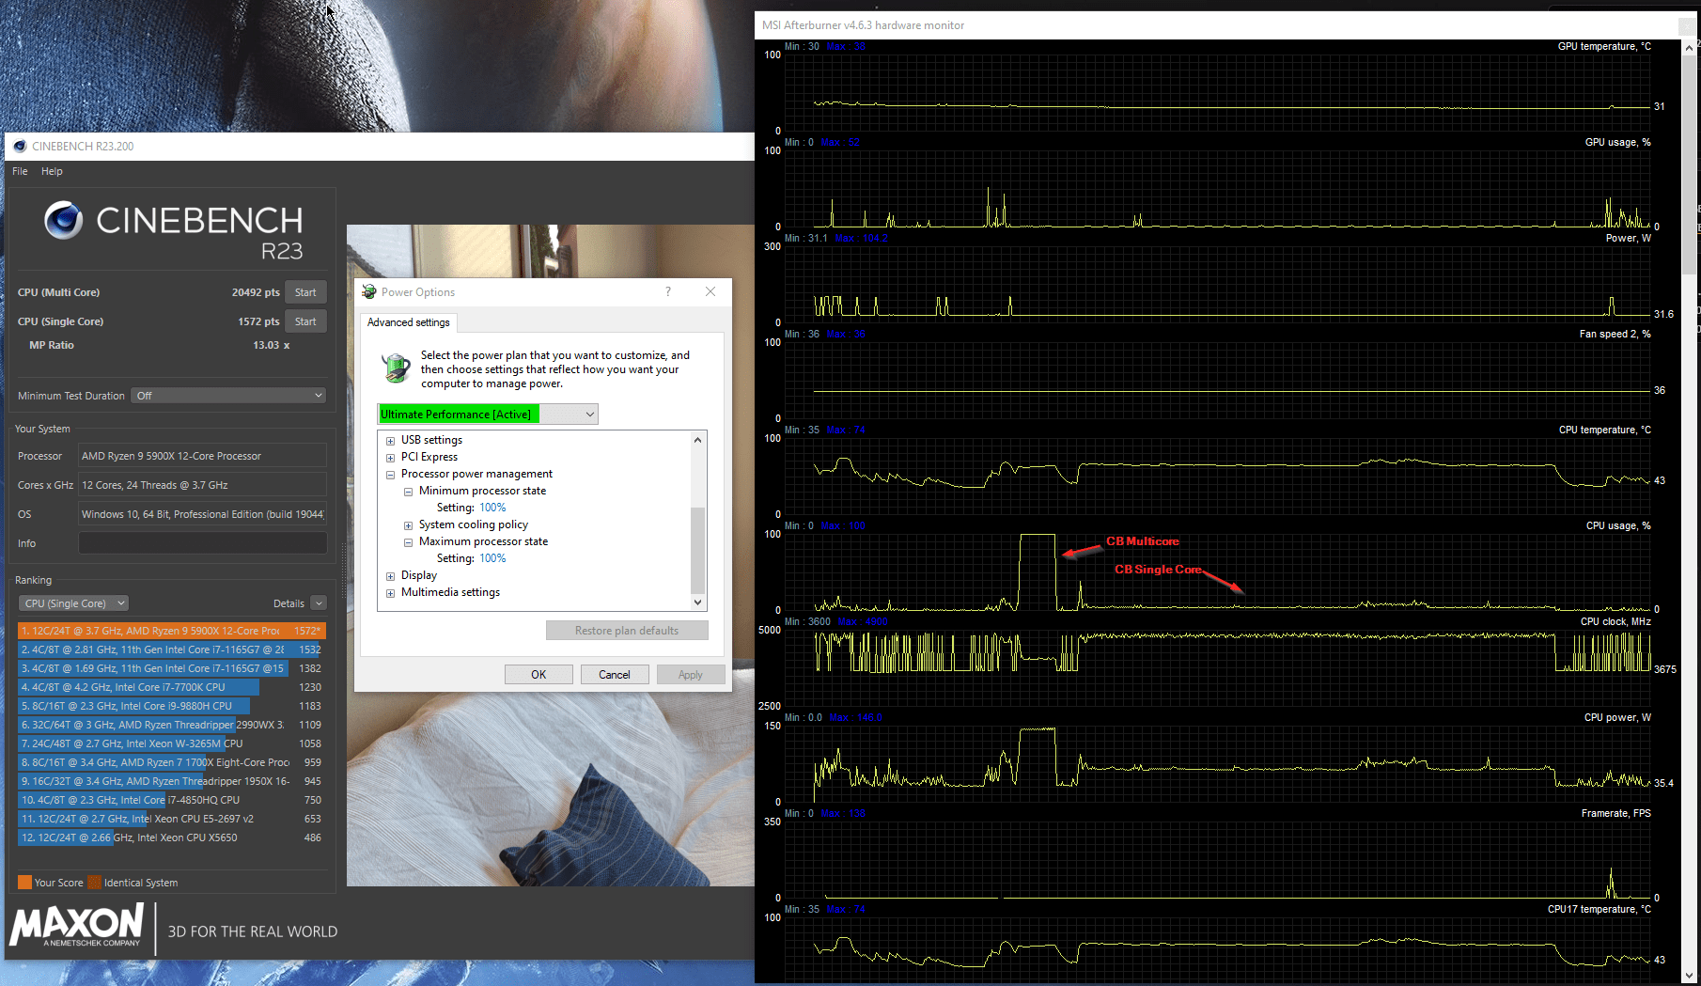Start the CPU Single Core test

[305, 321]
